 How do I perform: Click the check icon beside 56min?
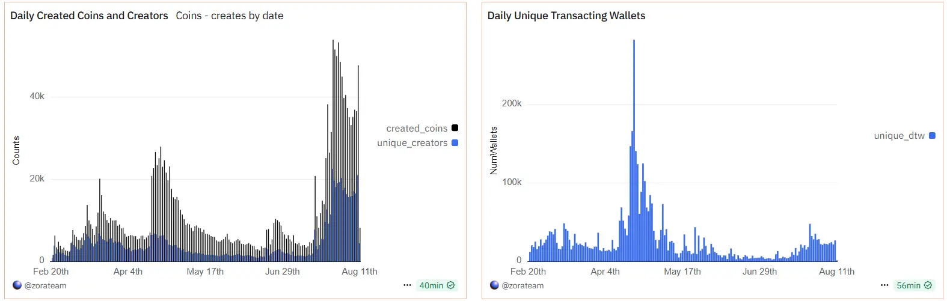tap(928, 285)
